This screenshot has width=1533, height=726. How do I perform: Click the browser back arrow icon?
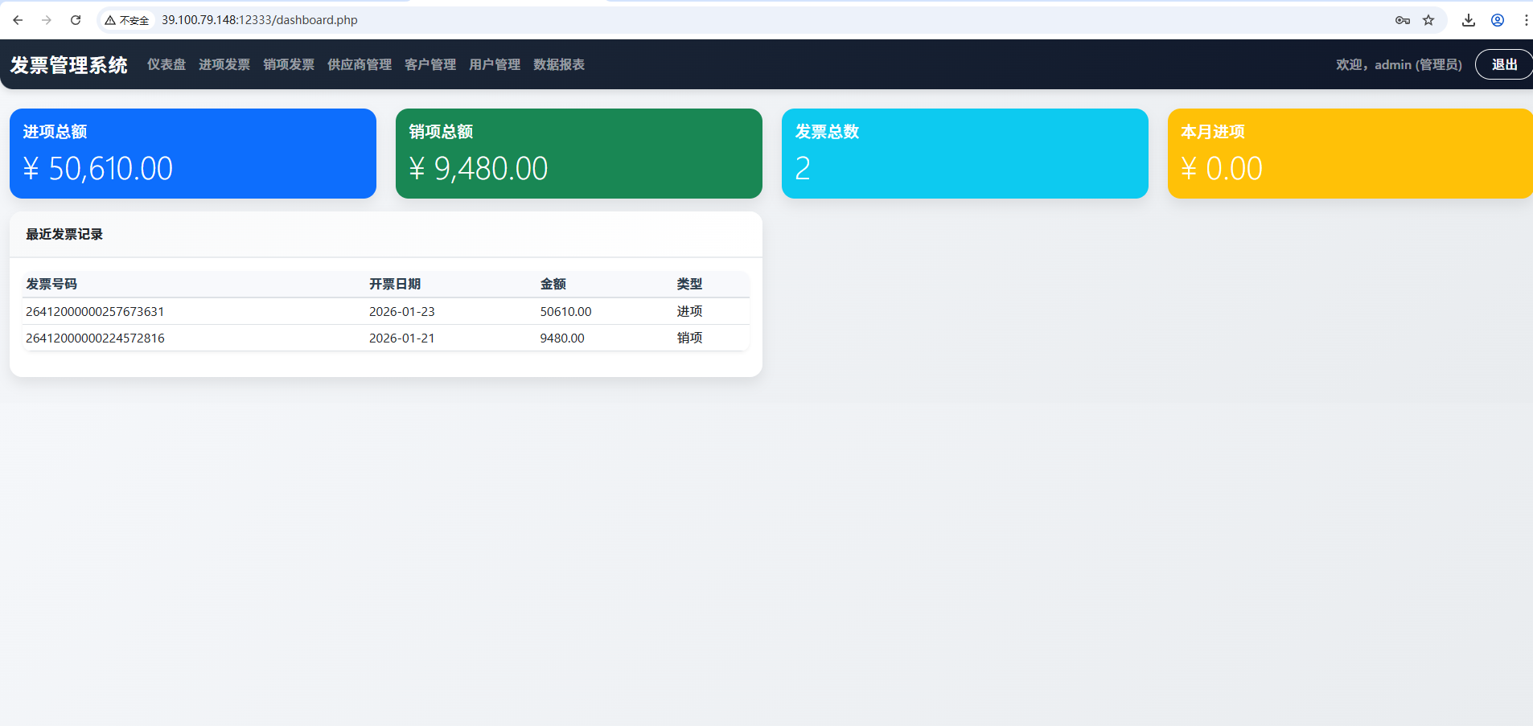tap(18, 20)
